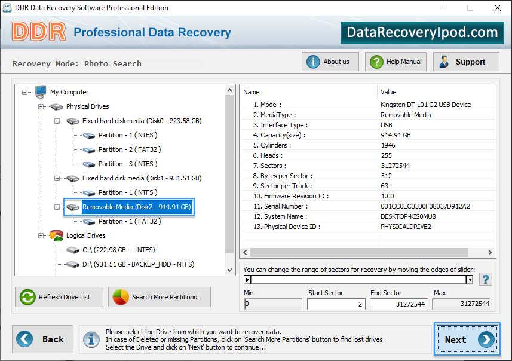Collapse the Disk1 fixed hard disk node
The width and height of the screenshot is (512, 361).
pyautogui.click(x=57, y=178)
